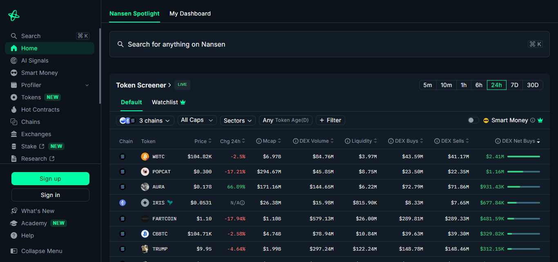Click WBTC's DEX Net Buys bar
The image size is (558, 262).
[524, 157]
